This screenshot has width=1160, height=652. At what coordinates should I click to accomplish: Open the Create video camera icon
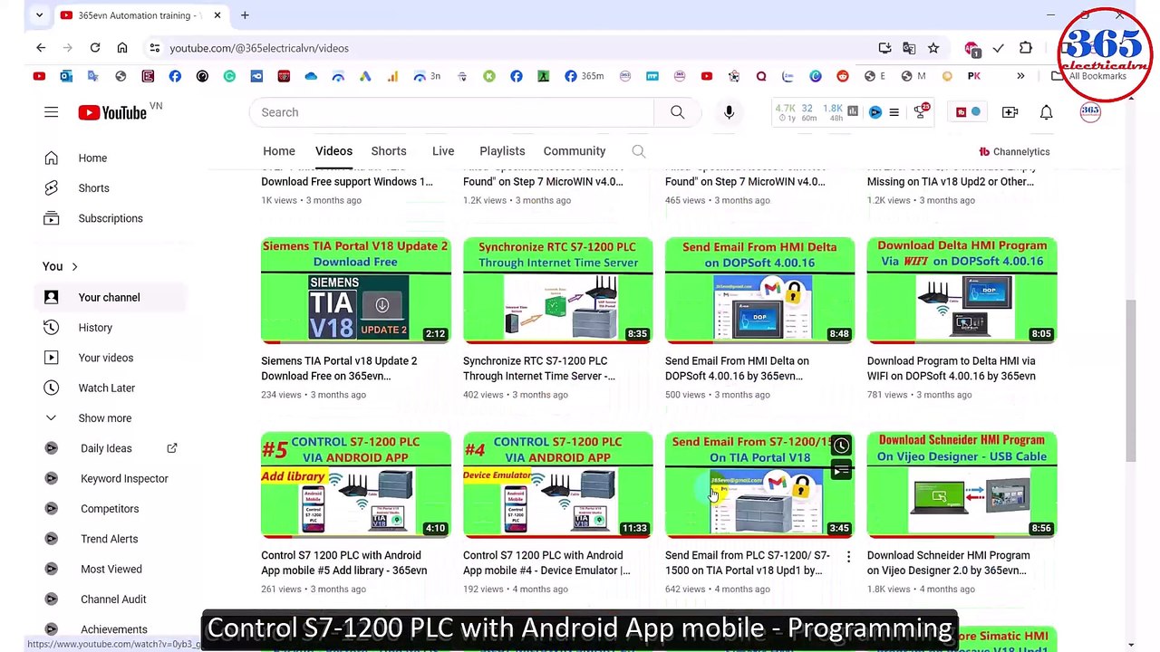tap(1010, 112)
